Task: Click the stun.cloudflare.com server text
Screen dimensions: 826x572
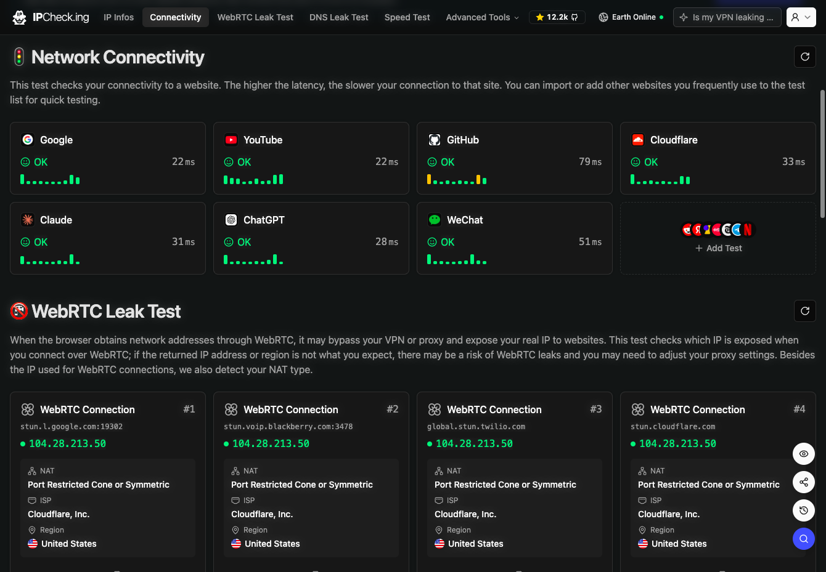Action: coord(673,427)
